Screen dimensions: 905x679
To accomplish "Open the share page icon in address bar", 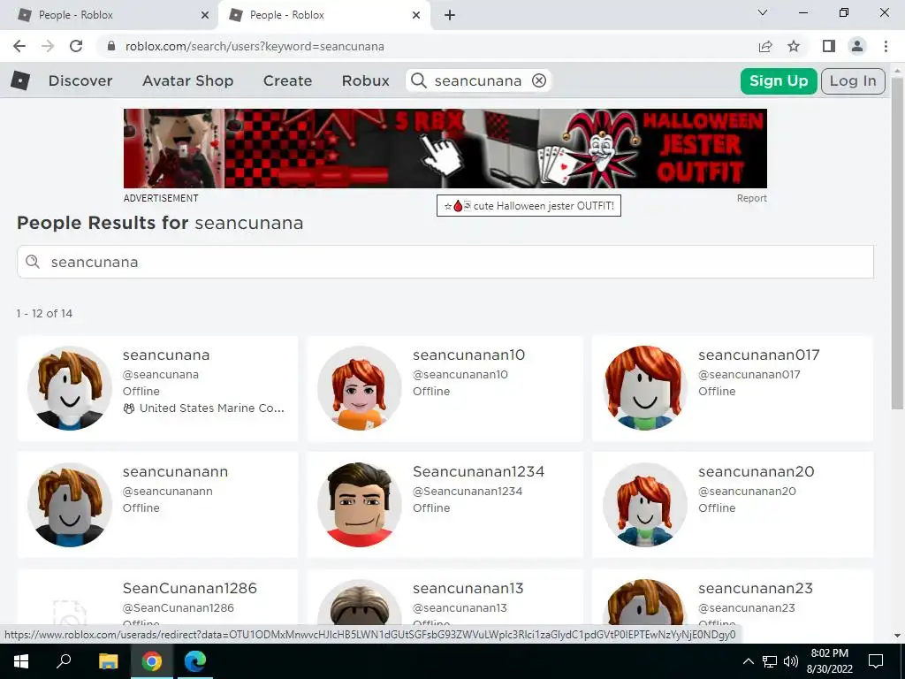I will [765, 46].
